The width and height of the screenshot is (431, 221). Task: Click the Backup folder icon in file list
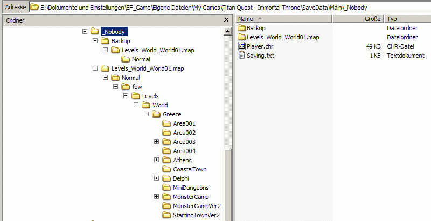(x=242, y=28)
